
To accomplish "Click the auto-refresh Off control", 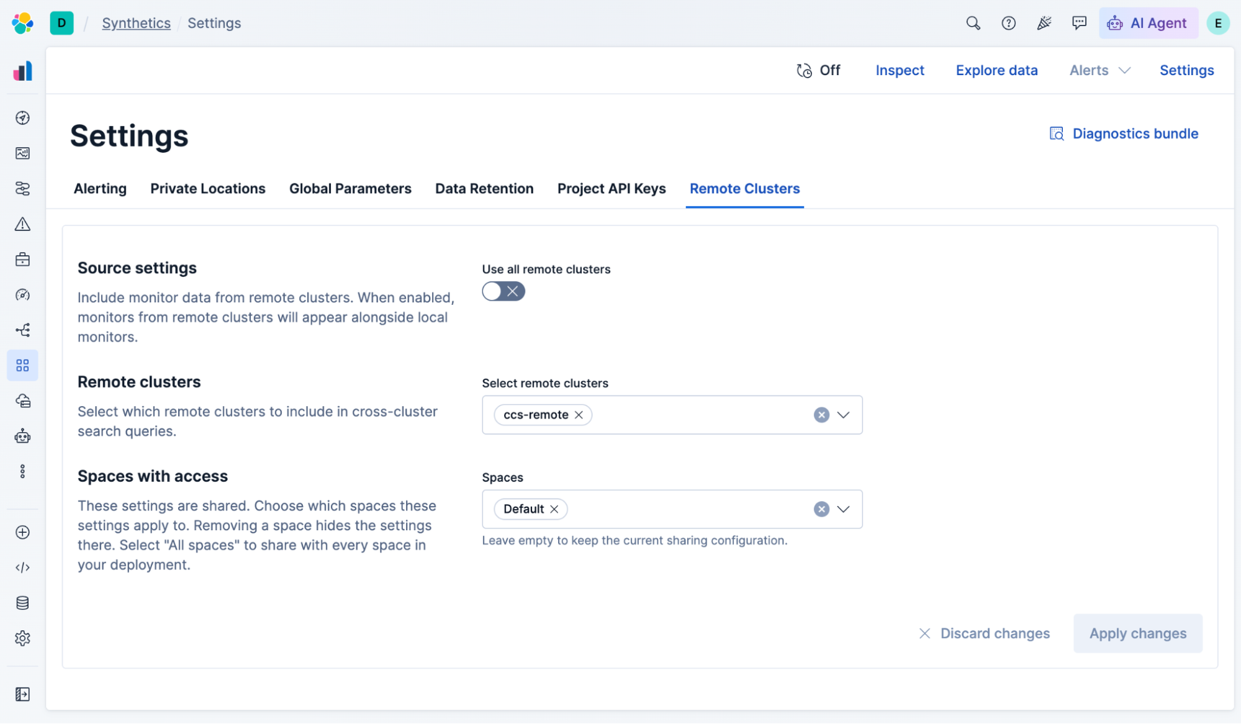I will [818, 70].
